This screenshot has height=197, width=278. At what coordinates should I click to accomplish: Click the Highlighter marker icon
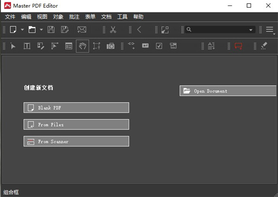[264, 46]
